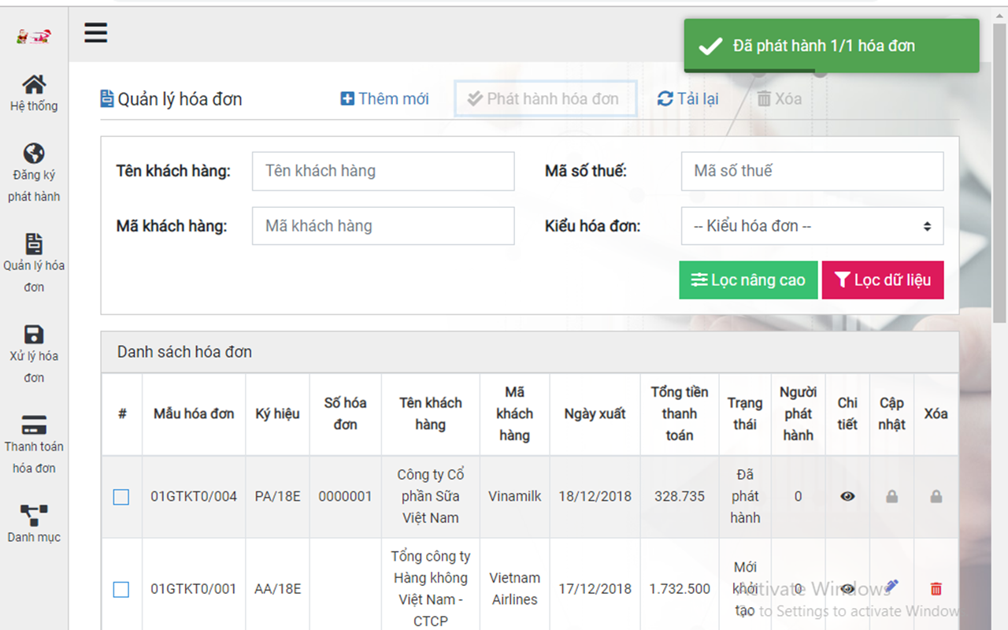
Task: Click edit pencil icon for Vietnam Airlines invoice
Action: 891,587
